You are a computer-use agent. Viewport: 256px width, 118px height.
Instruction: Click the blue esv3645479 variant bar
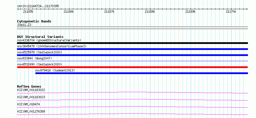point(132,49)
